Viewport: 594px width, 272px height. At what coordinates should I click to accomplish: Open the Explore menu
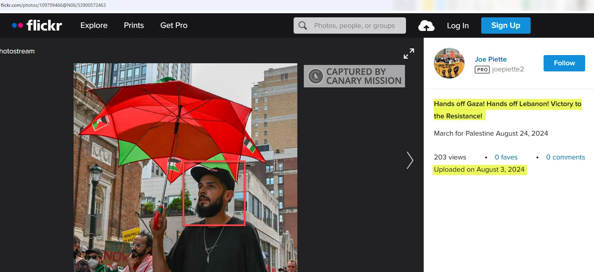pos(94,26)
